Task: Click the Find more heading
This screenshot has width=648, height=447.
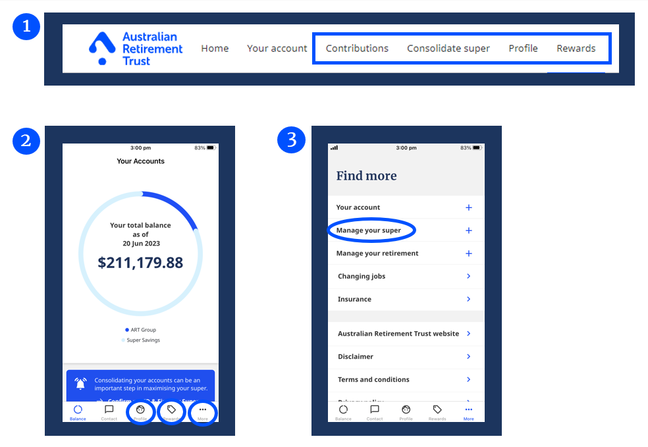Action: (367, 176)
